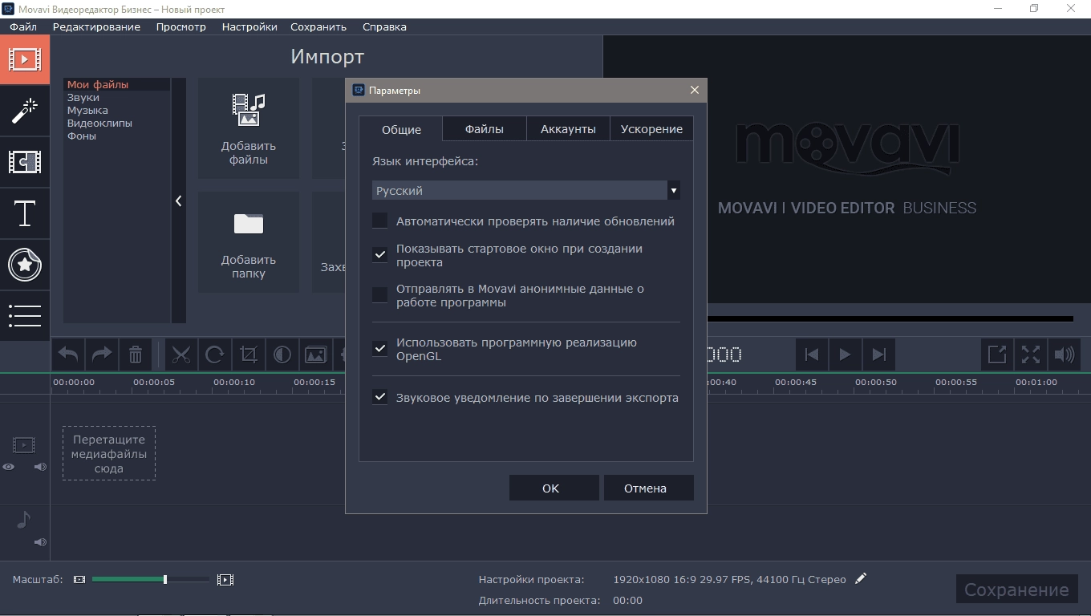The height and width of the screenshot is (616, 1091).
Task: Open the Filters magic wand panel
Action: pos(25,111)
